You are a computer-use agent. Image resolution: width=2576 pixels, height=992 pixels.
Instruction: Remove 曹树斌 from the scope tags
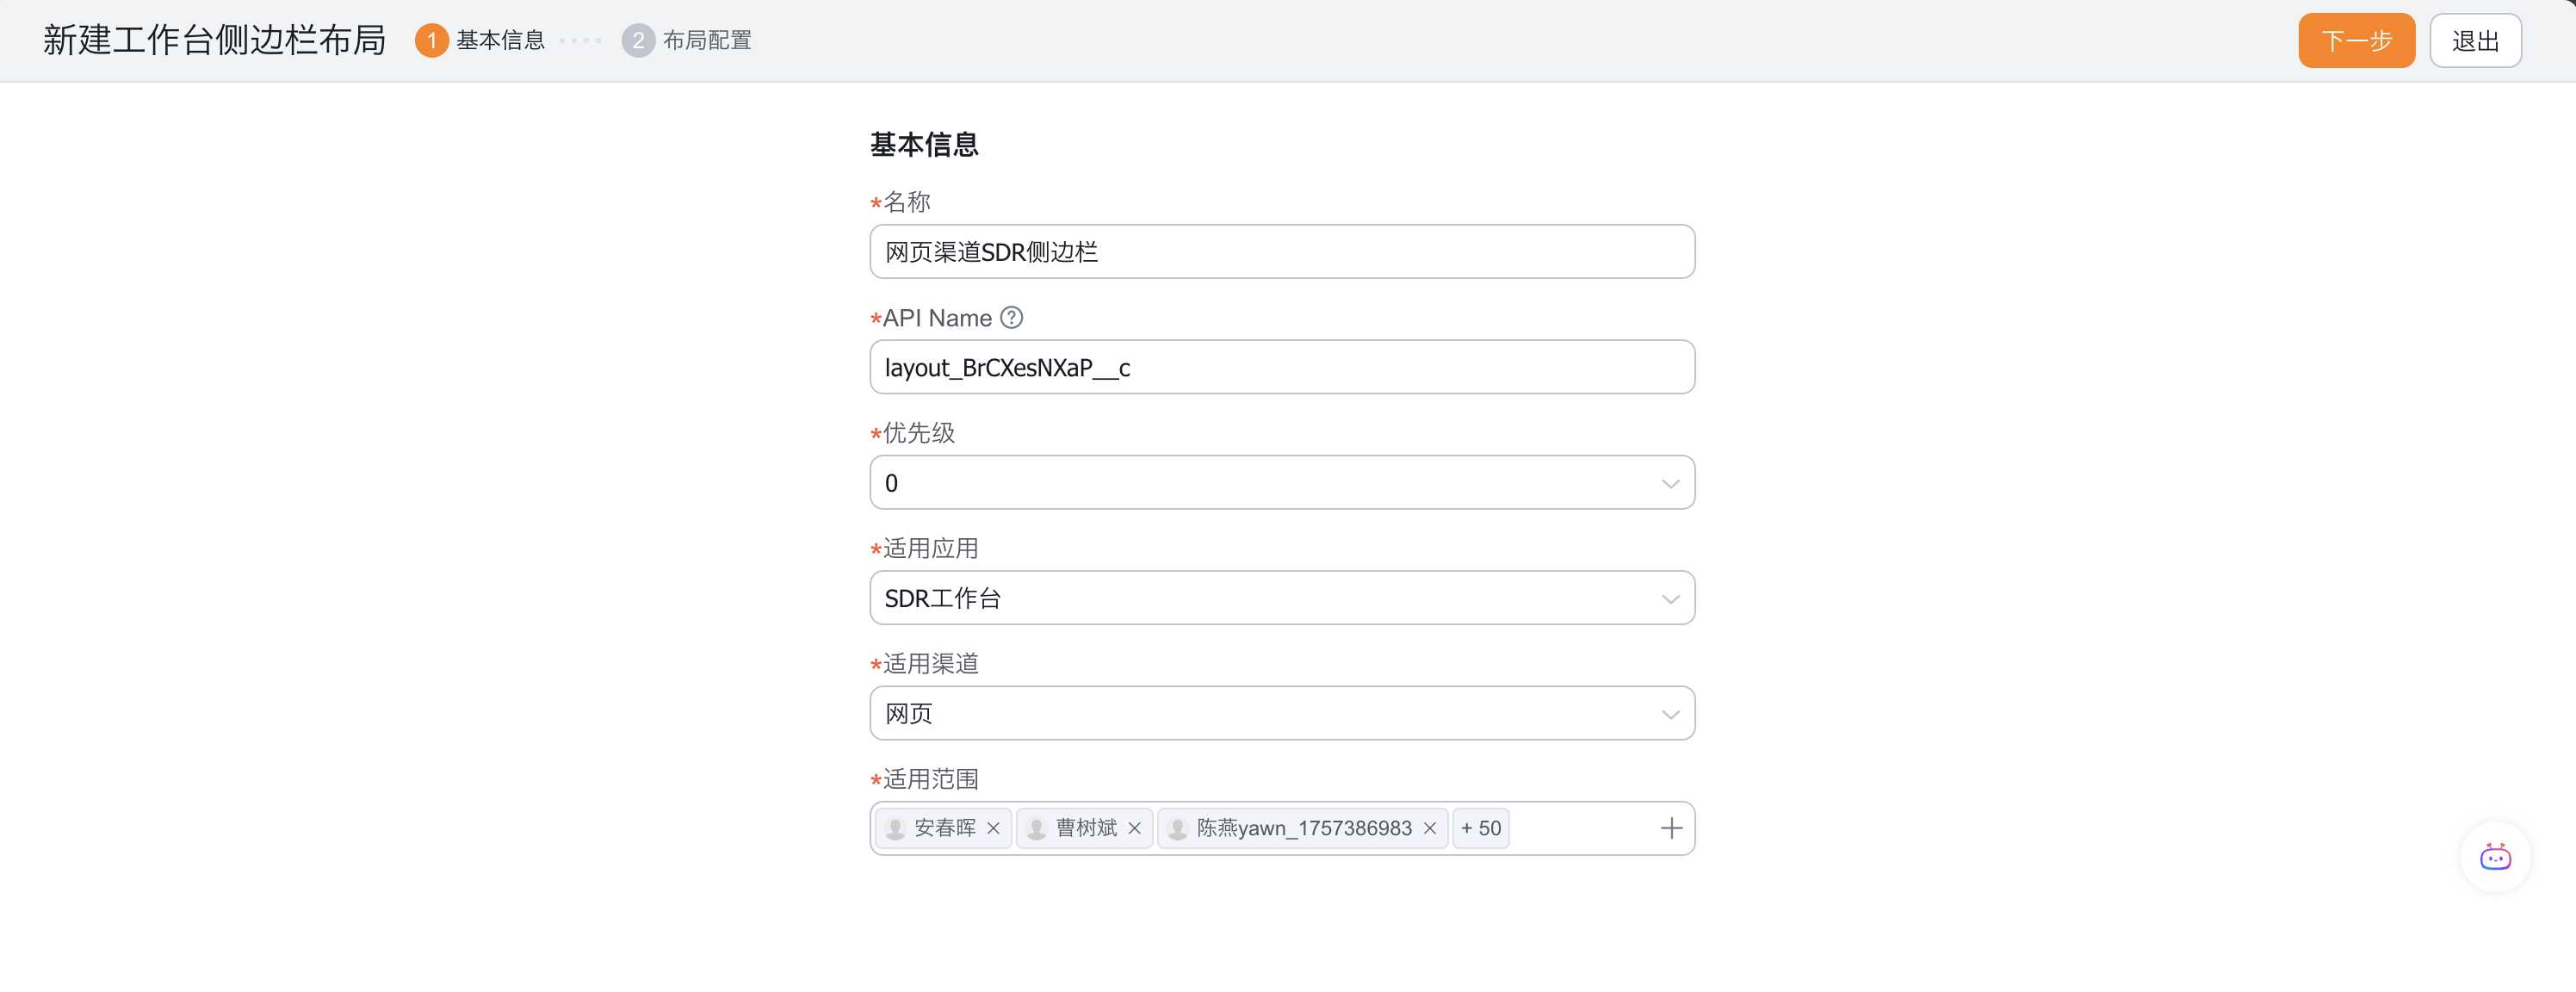click(x=1134, y=828)
